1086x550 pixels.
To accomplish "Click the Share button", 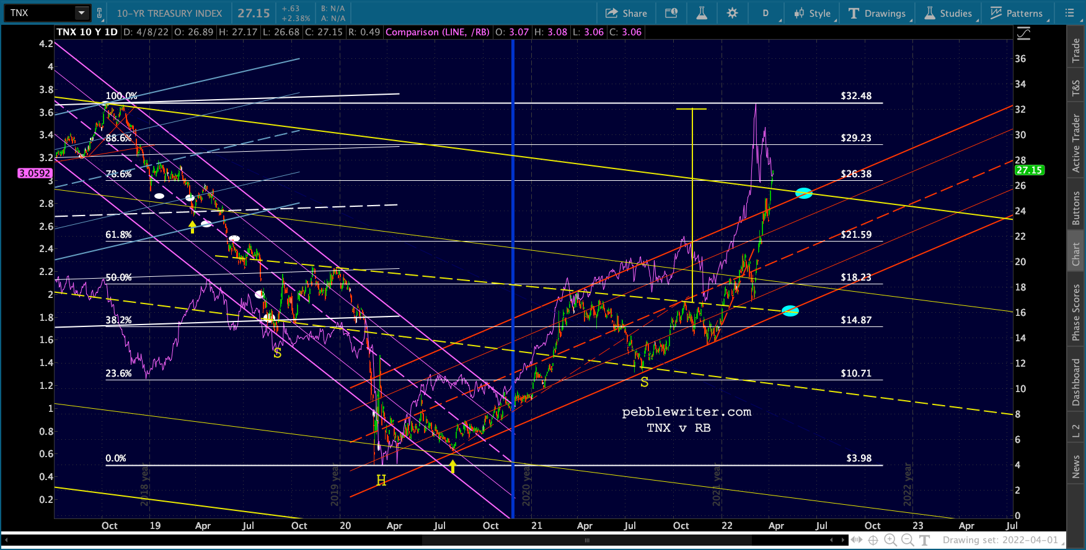I will [626, 13].
